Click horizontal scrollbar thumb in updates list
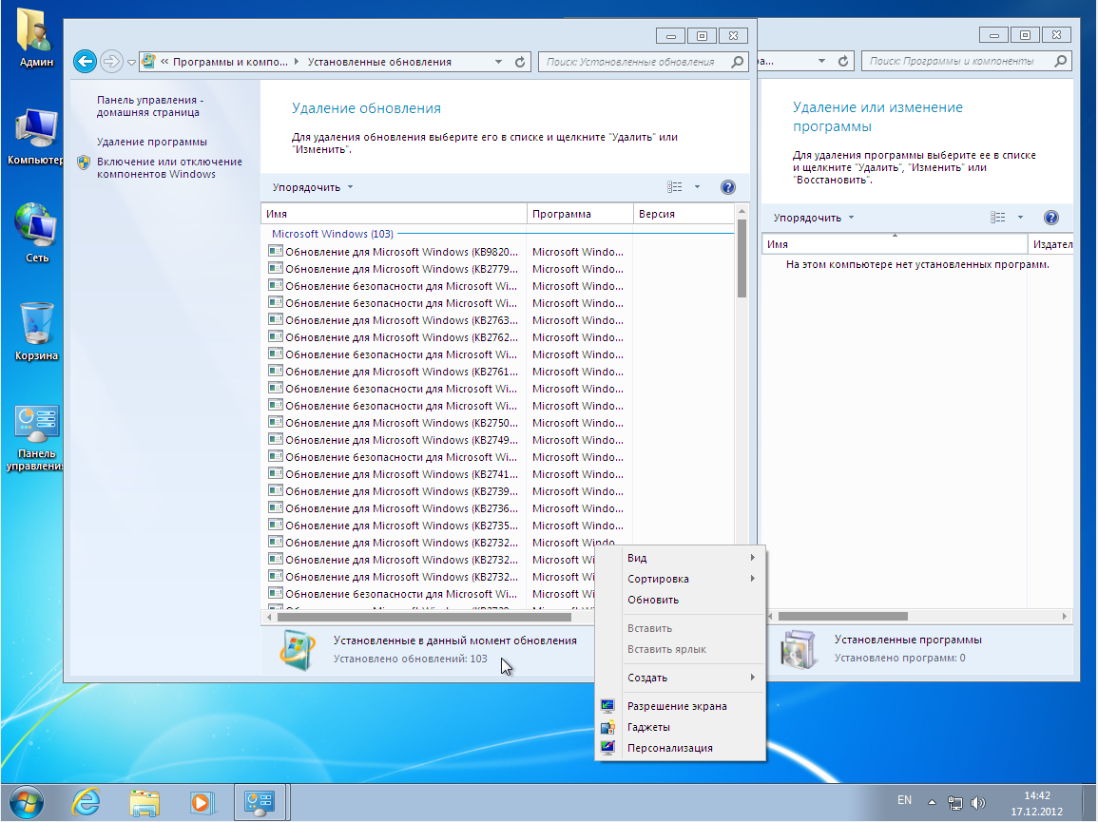This screenshot has width=1098, height=822. pyautogui.click(x=424, y=617)
